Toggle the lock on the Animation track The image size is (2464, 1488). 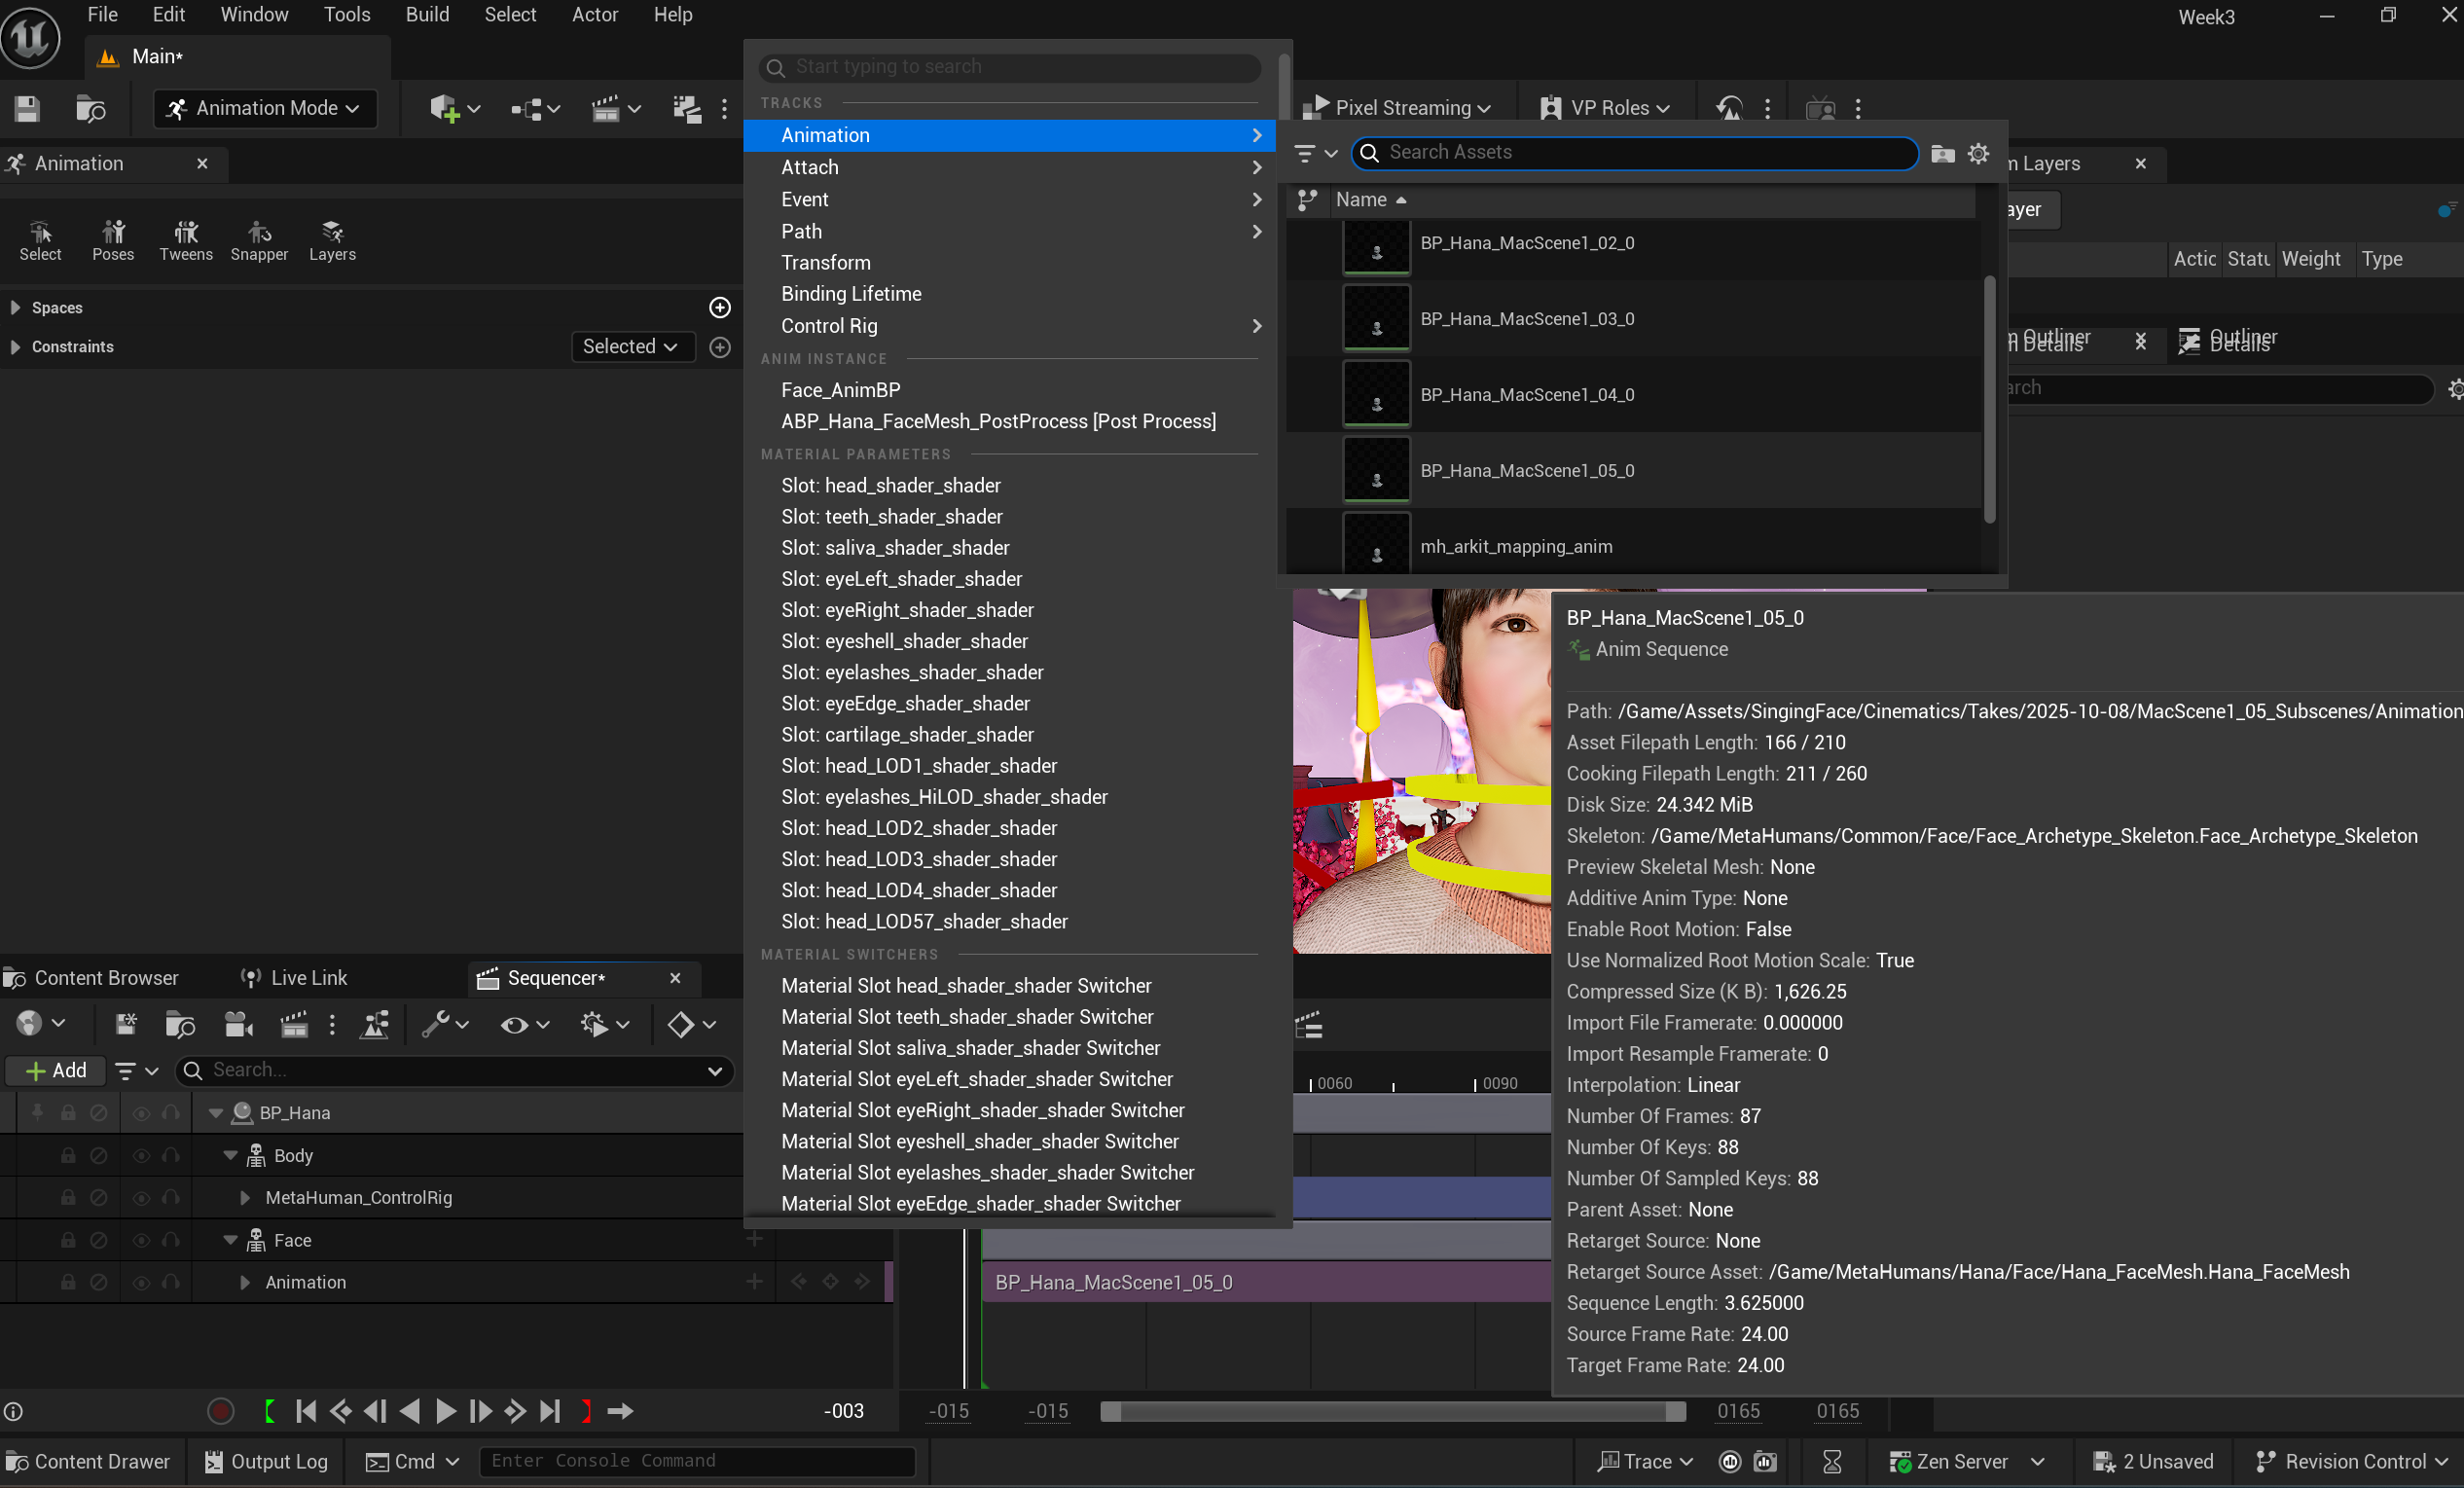[68, 1282]
